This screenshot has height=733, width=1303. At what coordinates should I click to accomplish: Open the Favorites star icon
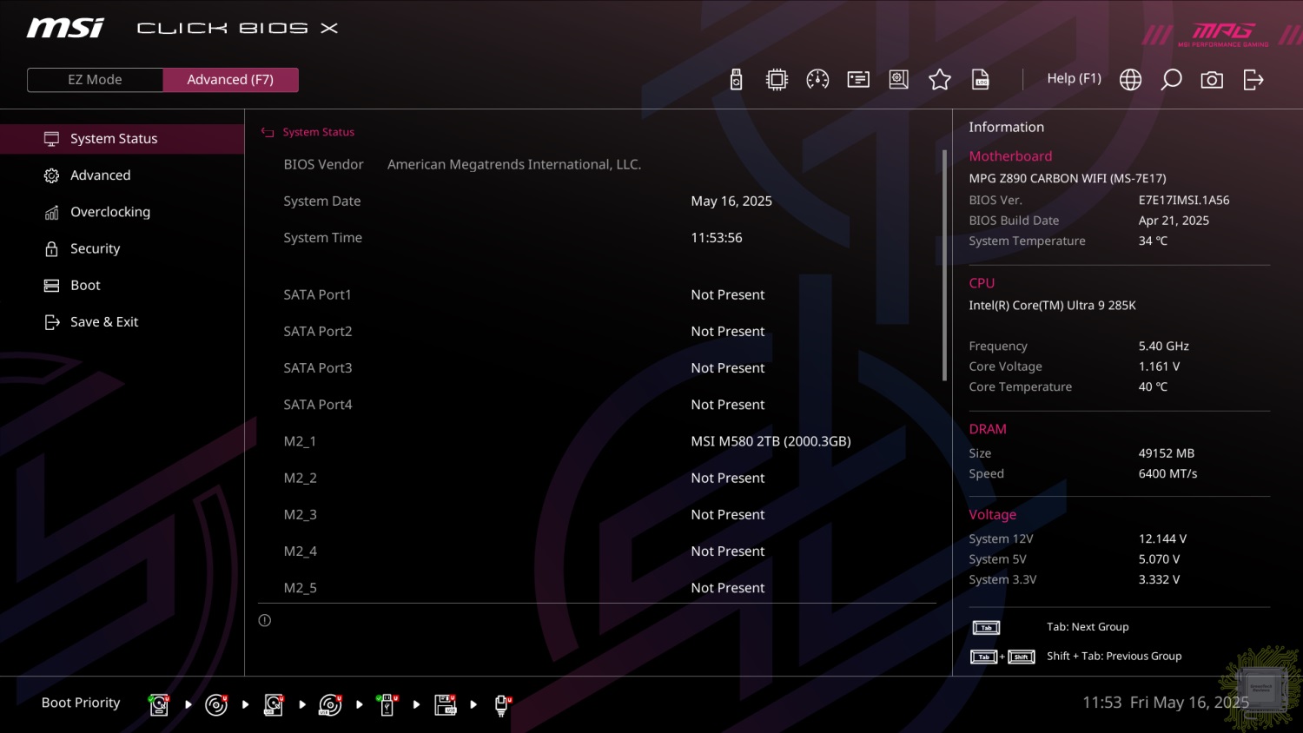[x=940, y=80]
